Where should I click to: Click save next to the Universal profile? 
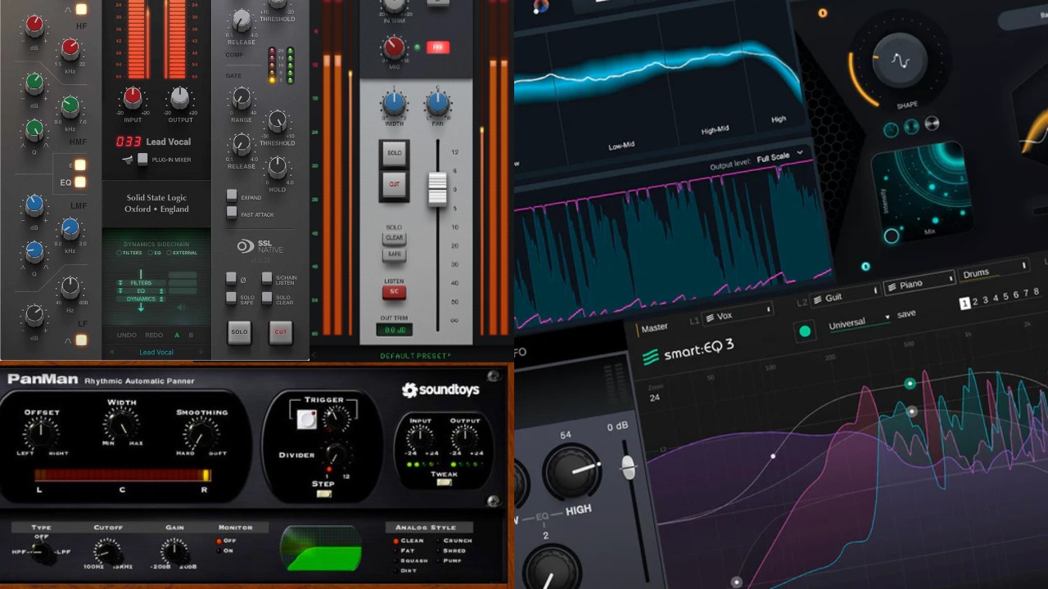click(906, 312)
